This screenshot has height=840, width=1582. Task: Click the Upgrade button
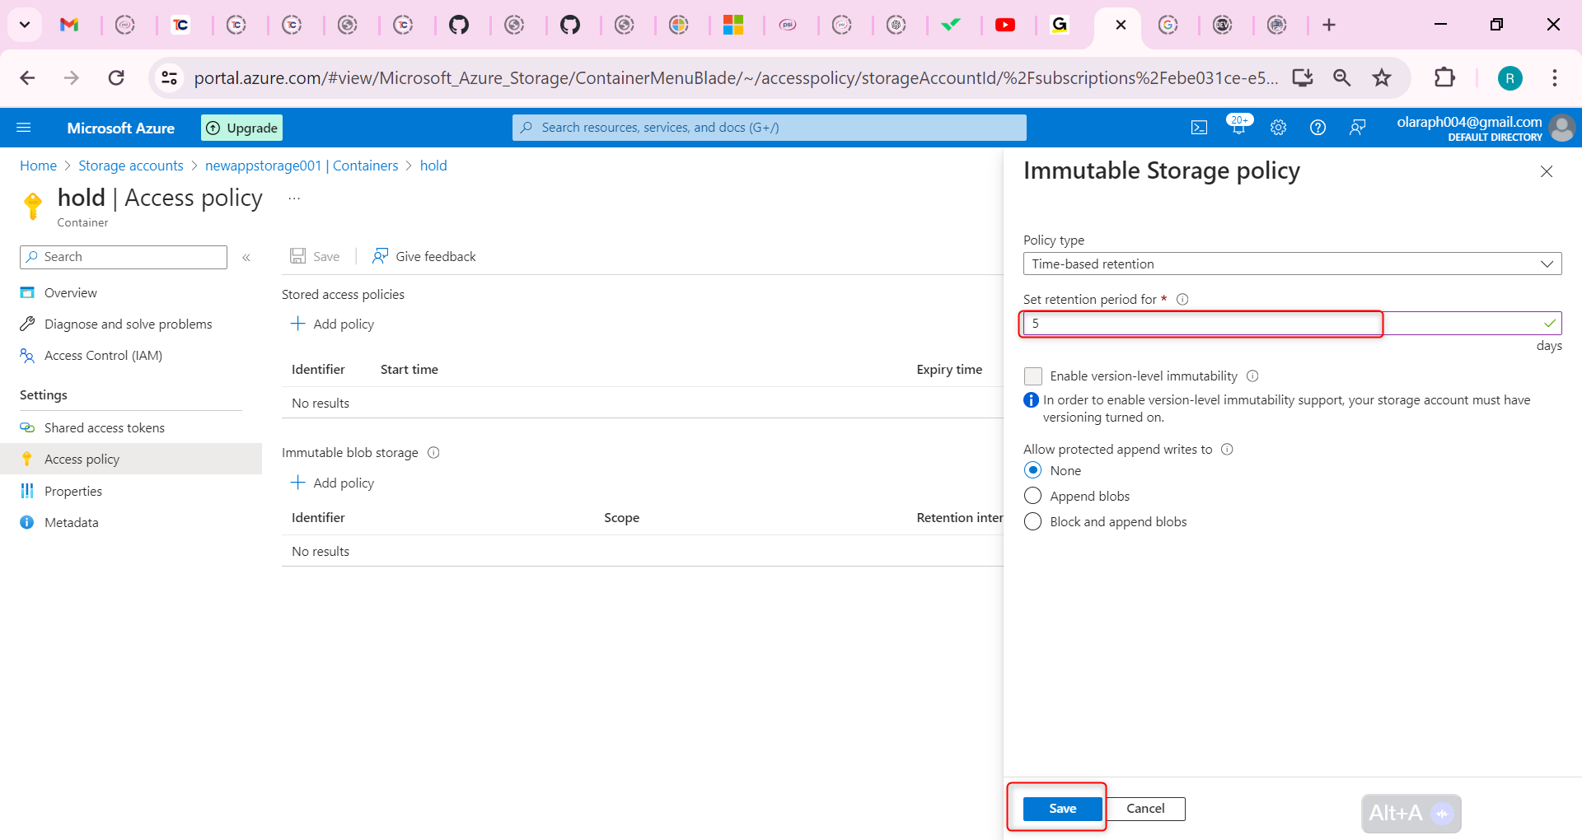(x=242, y=128)
